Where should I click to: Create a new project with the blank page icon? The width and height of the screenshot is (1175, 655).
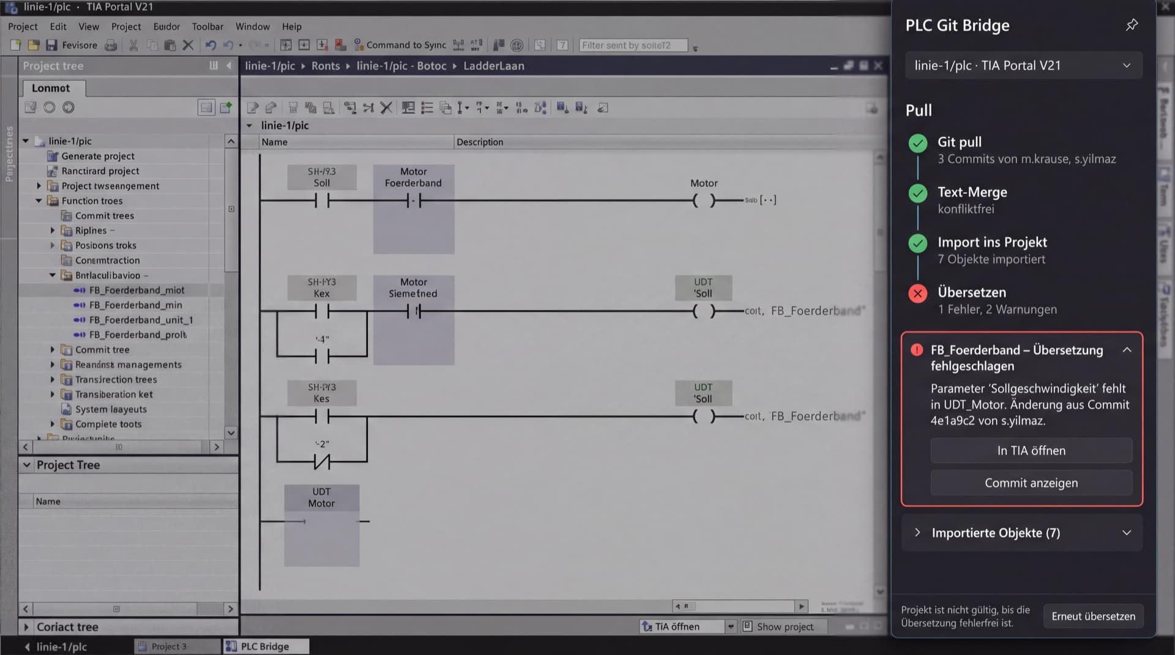[16, 45]
